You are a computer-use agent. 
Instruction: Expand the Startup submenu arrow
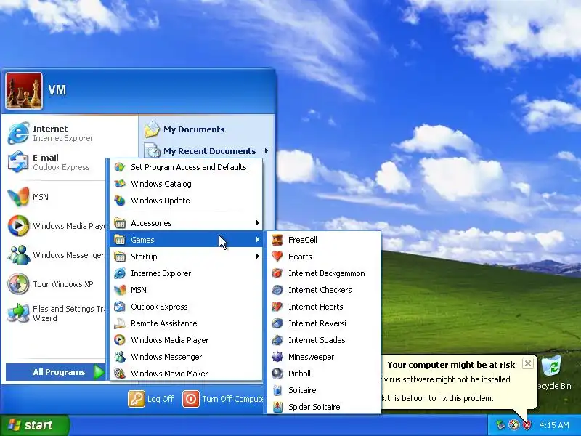[x=258, y=257]
